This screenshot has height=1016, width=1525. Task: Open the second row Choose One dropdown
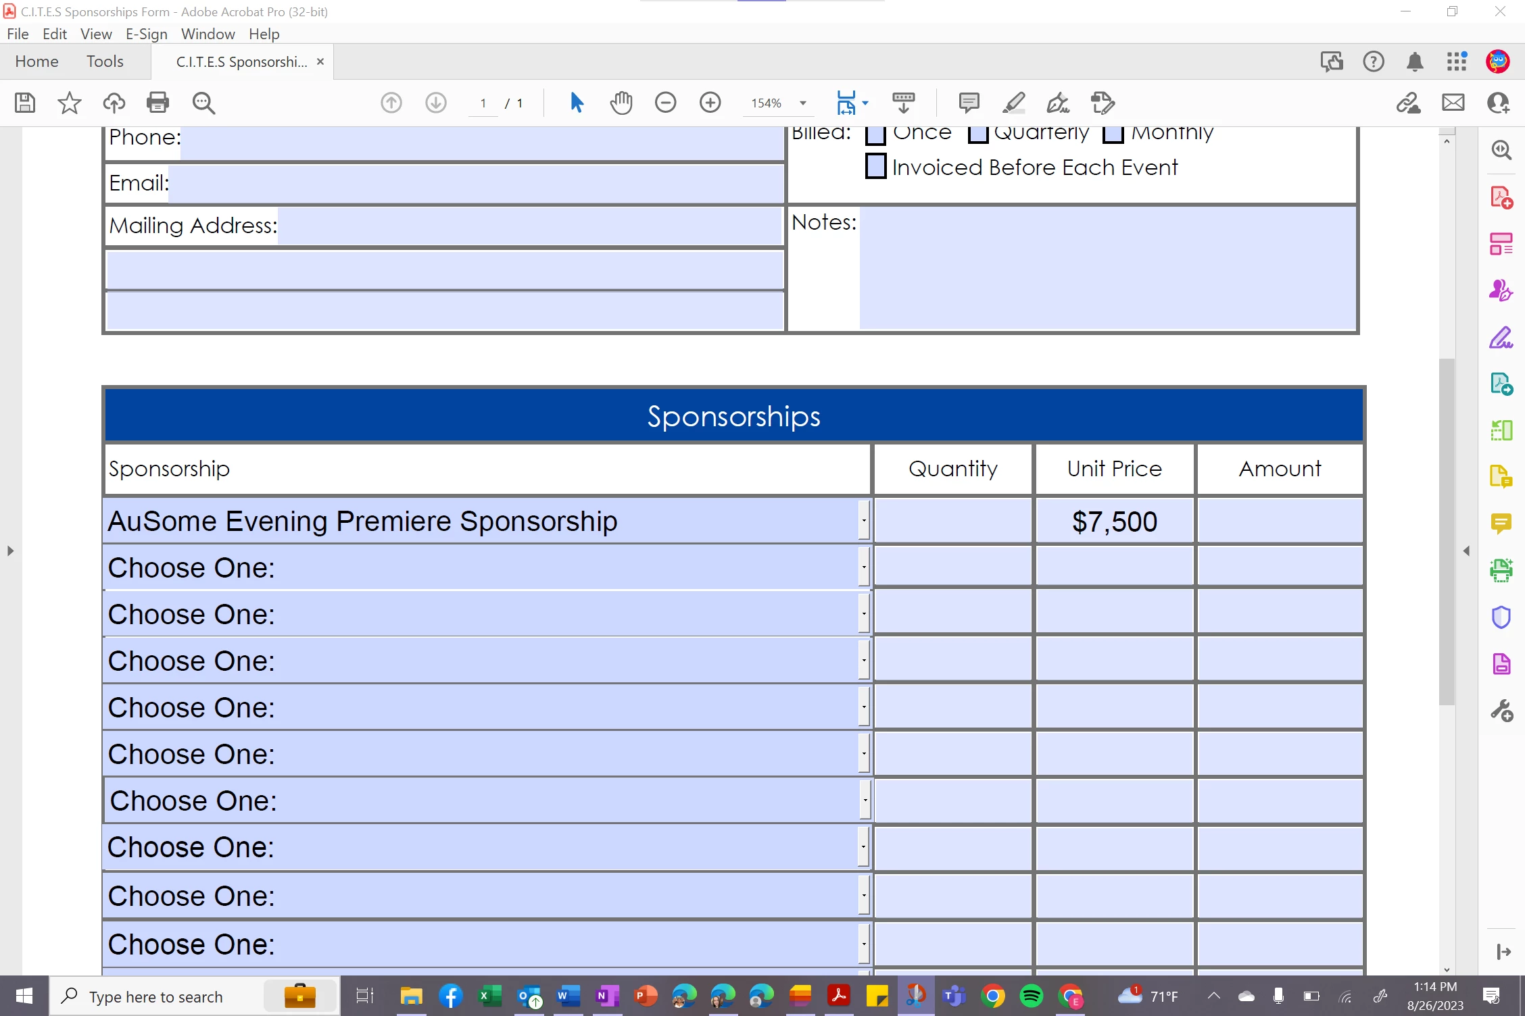864,567
